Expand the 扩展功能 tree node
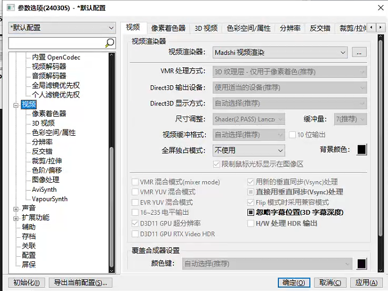This screenshot has width=388, height=291. (x=16, y=218)
